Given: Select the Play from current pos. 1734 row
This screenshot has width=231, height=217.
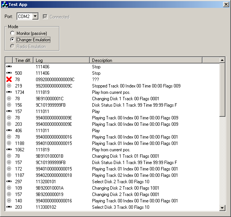Looking at the screenshot, I should [x=113, y=92].
